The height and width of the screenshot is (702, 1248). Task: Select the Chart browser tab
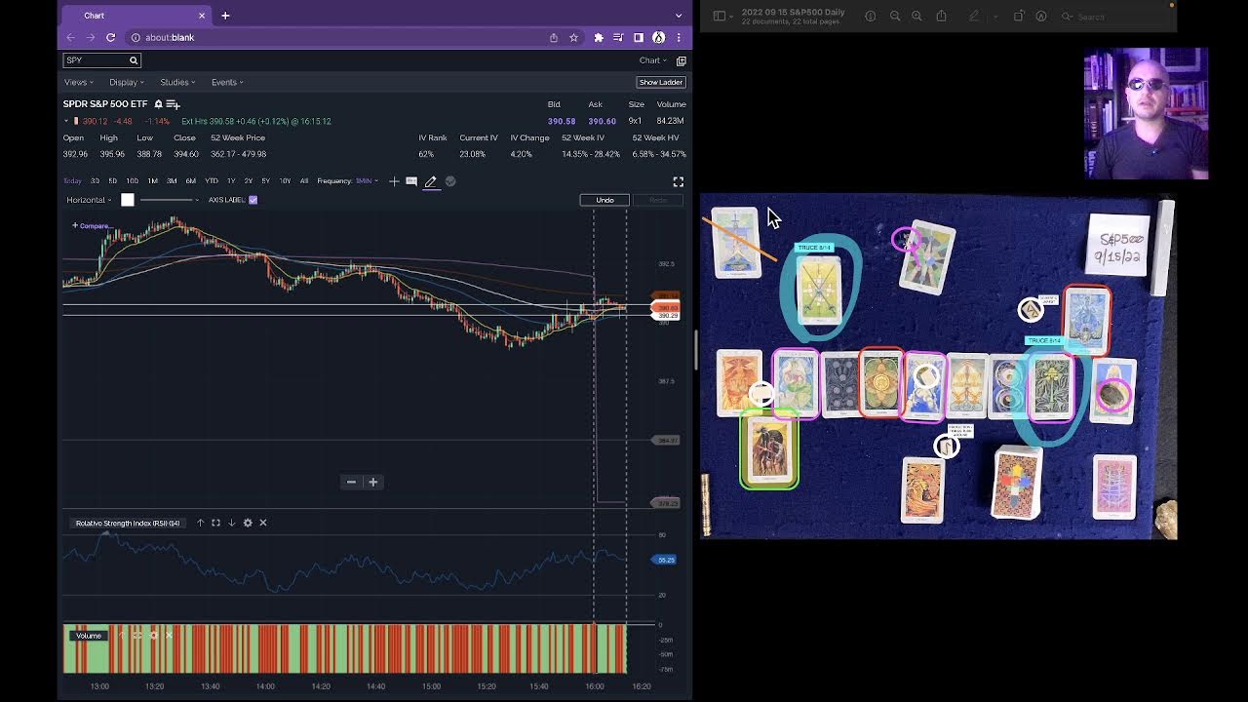point(136,16)
